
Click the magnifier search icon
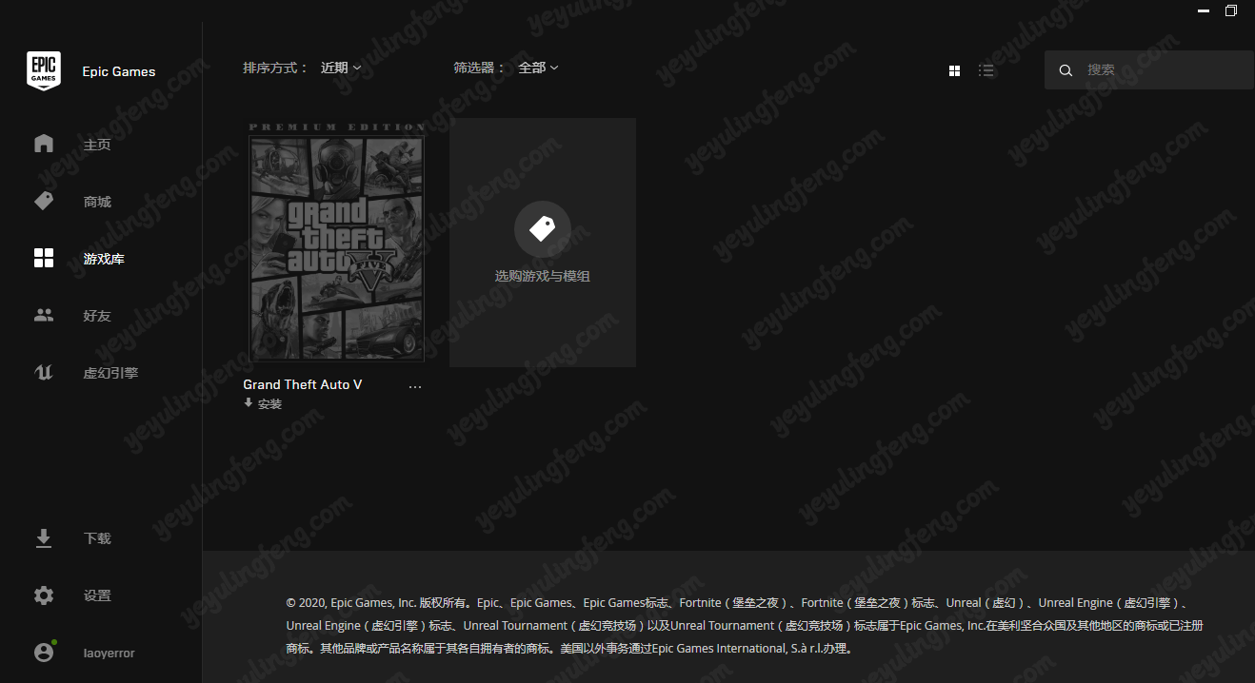tap(1066, 70)
